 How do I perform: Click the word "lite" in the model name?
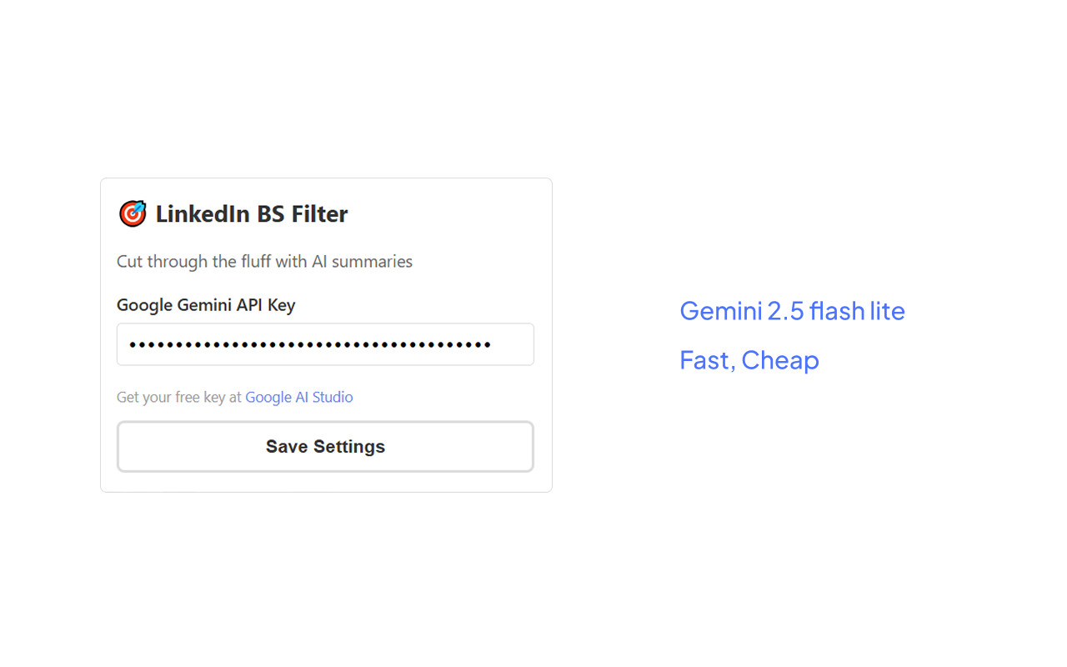point(887,311)
